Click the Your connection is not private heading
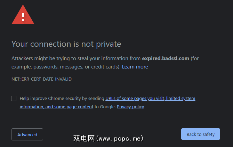233x147 pixels. click(x=66, y=44)
